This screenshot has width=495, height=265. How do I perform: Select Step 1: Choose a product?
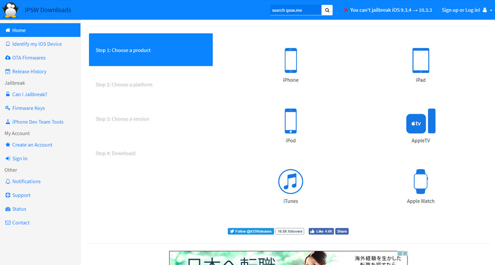point(151,50)
